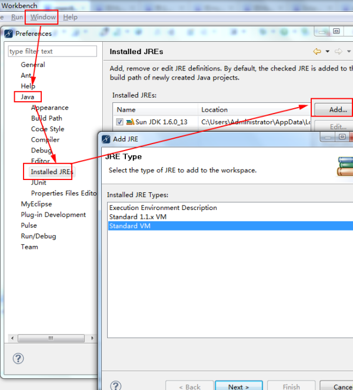Open Compiler preferences
The width and height of the screenshot is (353, 390).
click(45, 139)
